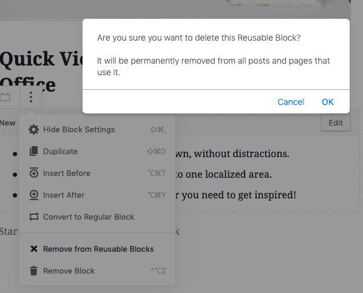The image size is (363, 293).
Task: Click the Edit button of the reusable block
Action: 336,123
